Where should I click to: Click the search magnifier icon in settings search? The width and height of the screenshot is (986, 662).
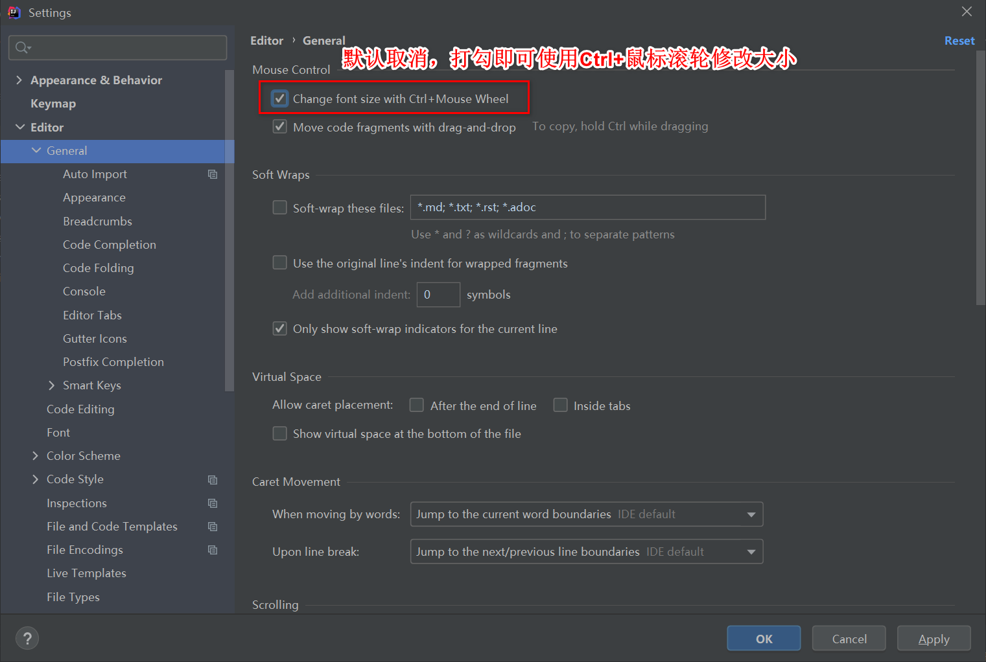point(20,47)
